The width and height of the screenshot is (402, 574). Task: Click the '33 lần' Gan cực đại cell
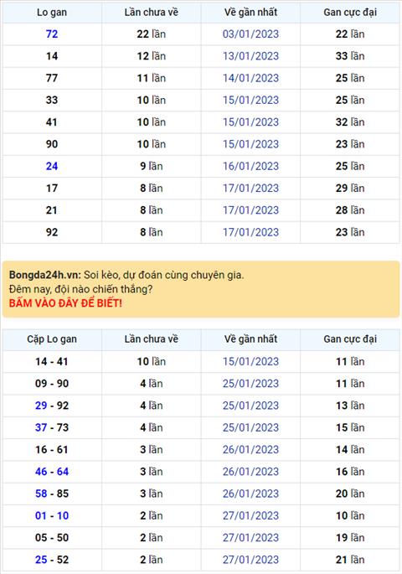(350, 56)
